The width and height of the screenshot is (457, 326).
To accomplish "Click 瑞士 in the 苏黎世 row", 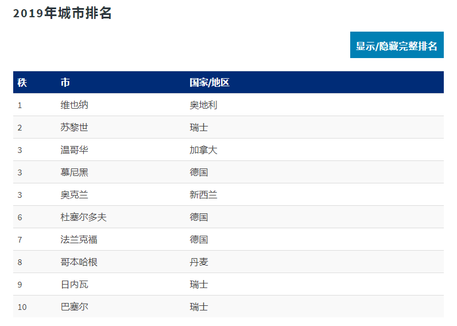I will [x=199, y=127].
